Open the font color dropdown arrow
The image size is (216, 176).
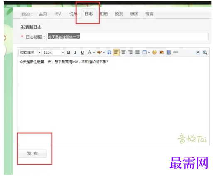(x=94, y=52)
